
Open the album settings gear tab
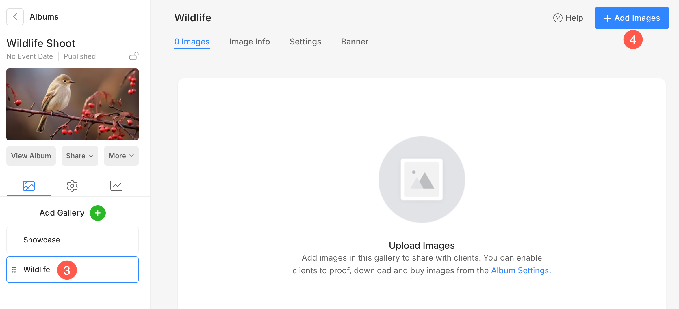pyautogui.click(x=72, y=186)
